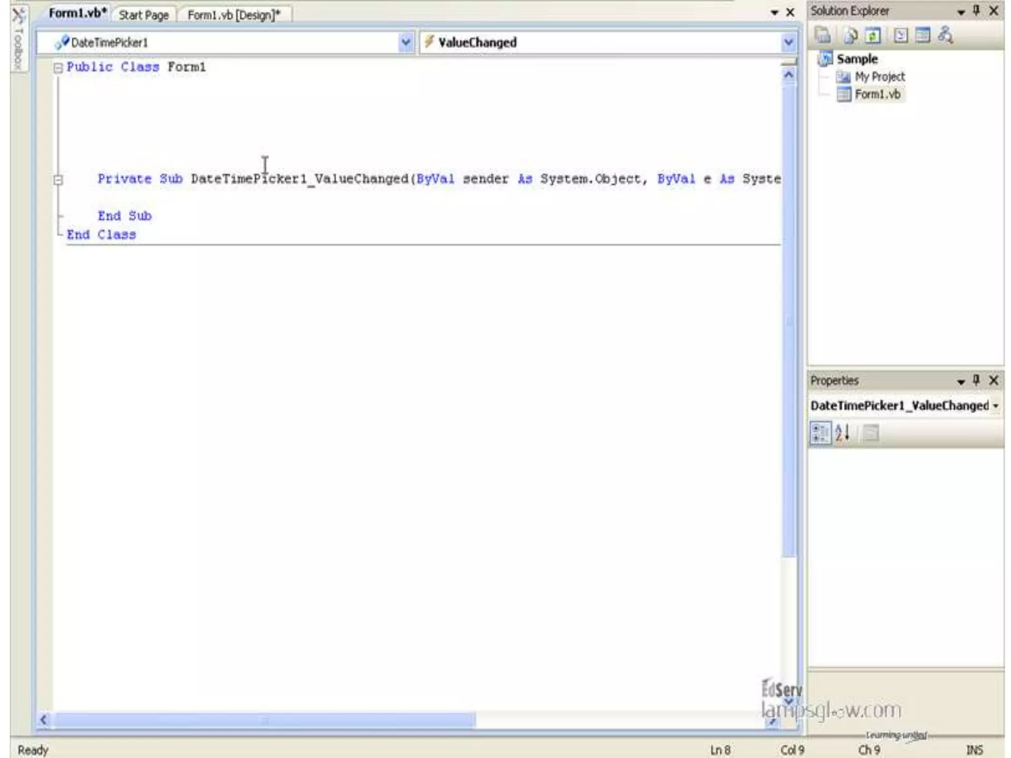Switch to the Start Page tab
The image size is (1011, 758).
[x=144, y=15]
